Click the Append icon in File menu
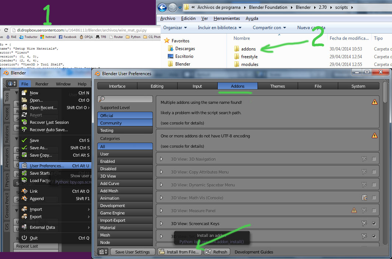This screenshot has height=259, width=392. [24, 199]
